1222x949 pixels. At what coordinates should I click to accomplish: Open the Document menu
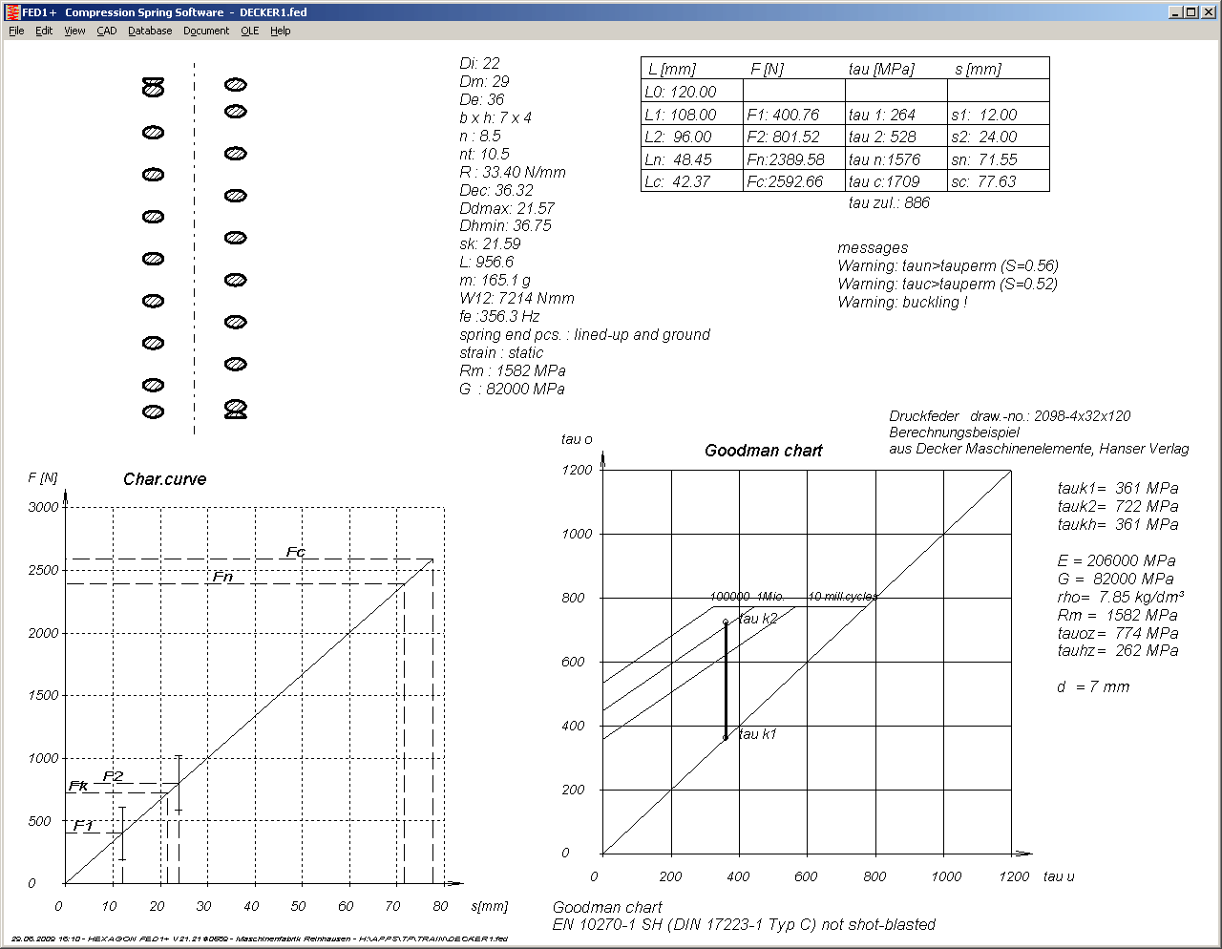pyautogui.click(x=206, y=31)
